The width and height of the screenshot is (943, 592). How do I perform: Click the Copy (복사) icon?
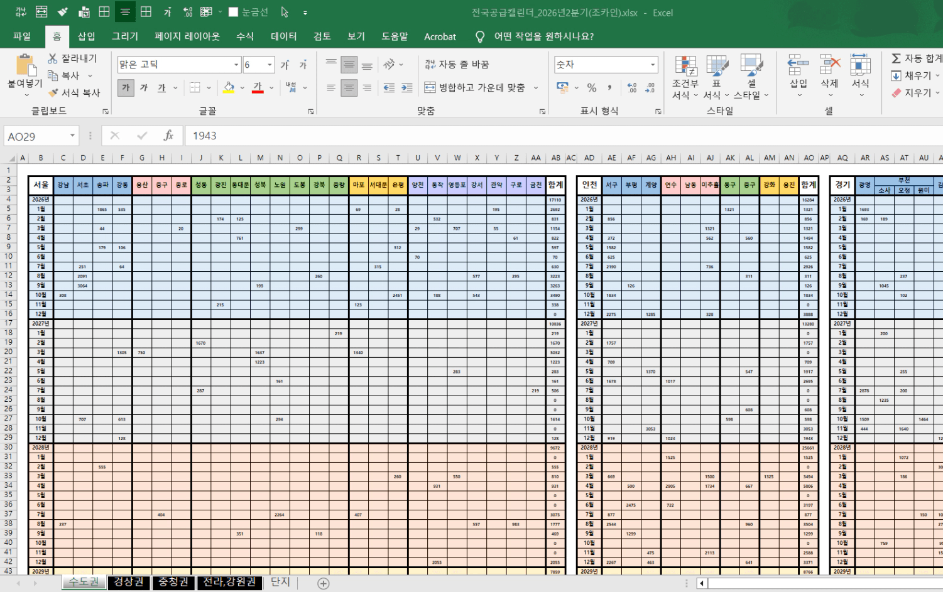tap(53, 75)
